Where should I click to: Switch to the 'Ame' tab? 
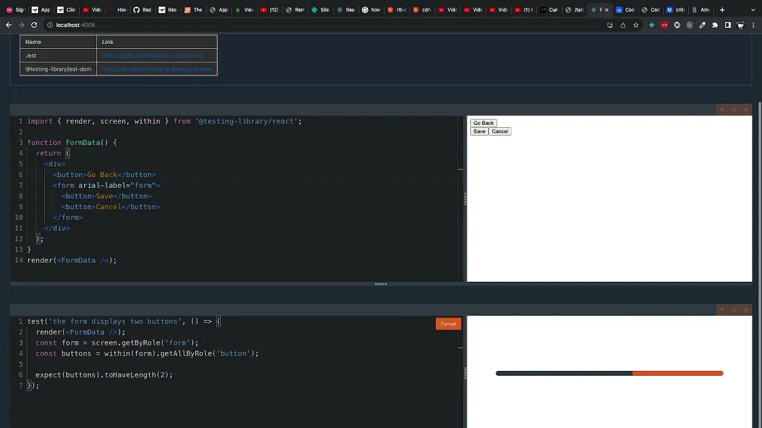click(701, 10)
